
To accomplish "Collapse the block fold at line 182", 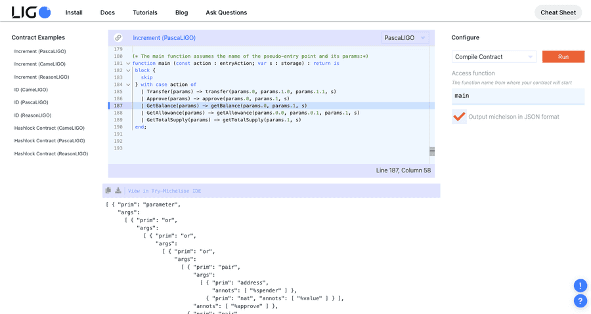I will (x=128, y=71).
